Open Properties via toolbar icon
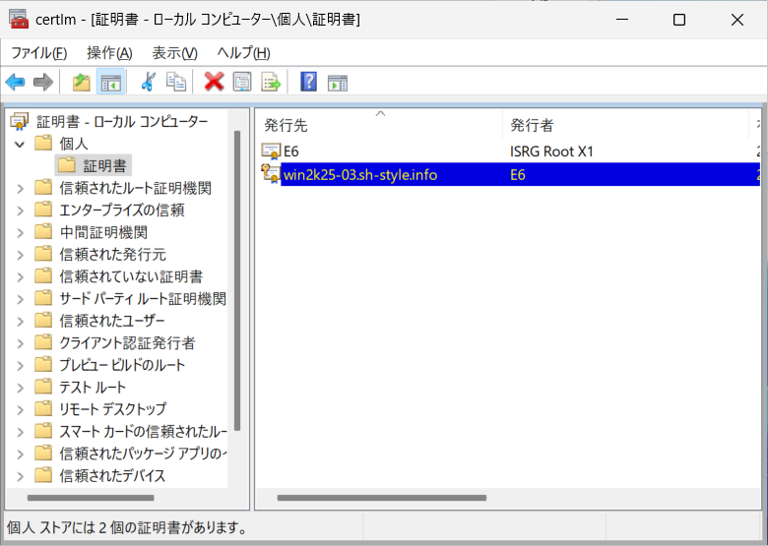Screen dimensions: 768x546 tap(242, 82)
